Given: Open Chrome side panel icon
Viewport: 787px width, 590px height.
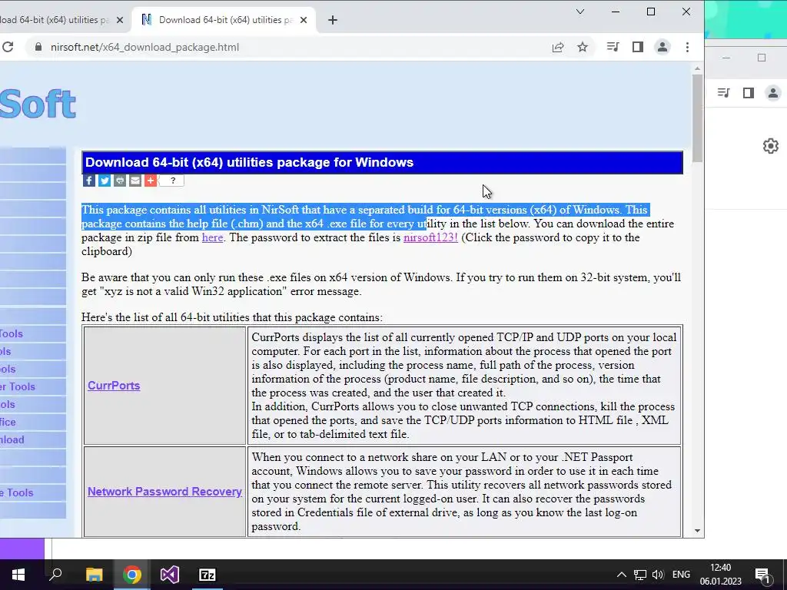Looking at the screenshot, I should click(x=637, y=47).
